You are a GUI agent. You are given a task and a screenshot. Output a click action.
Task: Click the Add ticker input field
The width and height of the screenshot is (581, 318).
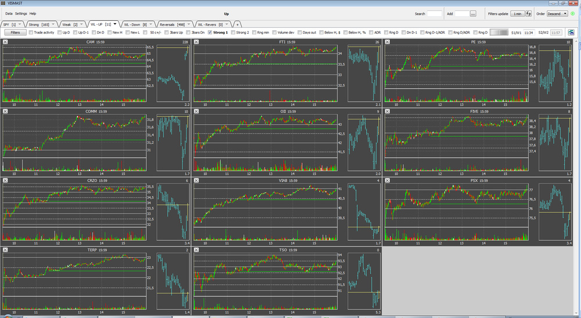[x=462, y=14]
